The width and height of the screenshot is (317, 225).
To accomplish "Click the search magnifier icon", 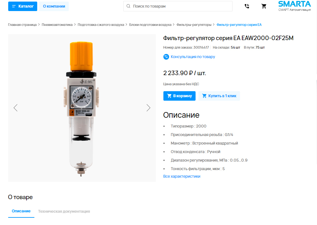I will click(x=128, y=6).
